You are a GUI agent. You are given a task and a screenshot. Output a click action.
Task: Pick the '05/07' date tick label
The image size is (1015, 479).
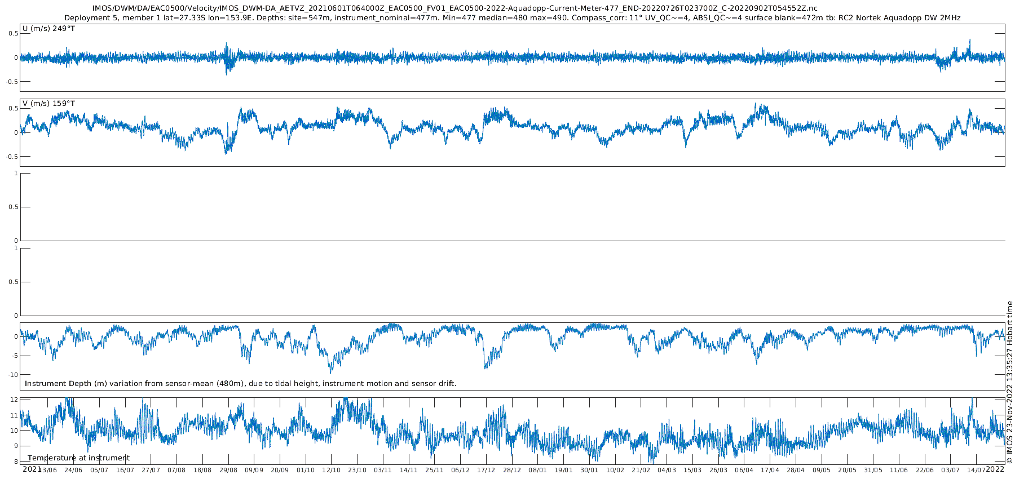point(99,470)
